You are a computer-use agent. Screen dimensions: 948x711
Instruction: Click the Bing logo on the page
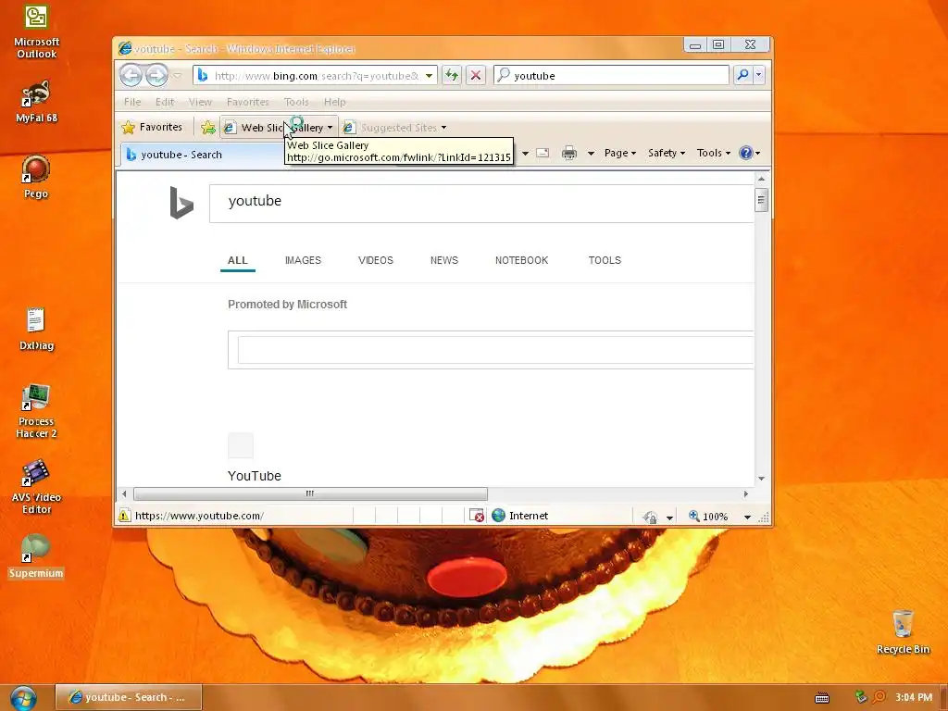click(181, 203)
